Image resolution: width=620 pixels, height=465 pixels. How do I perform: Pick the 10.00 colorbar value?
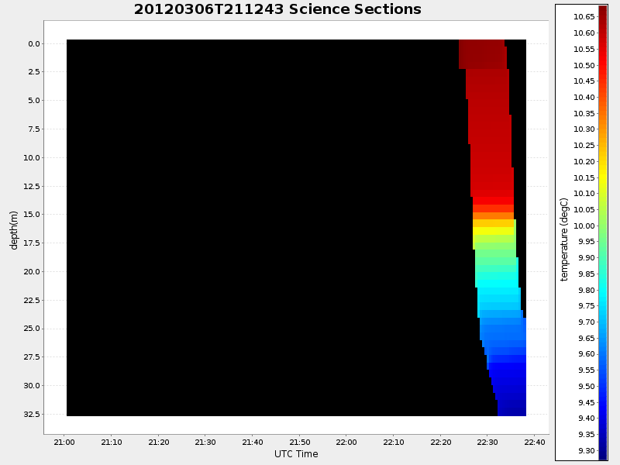pos(584,226)
